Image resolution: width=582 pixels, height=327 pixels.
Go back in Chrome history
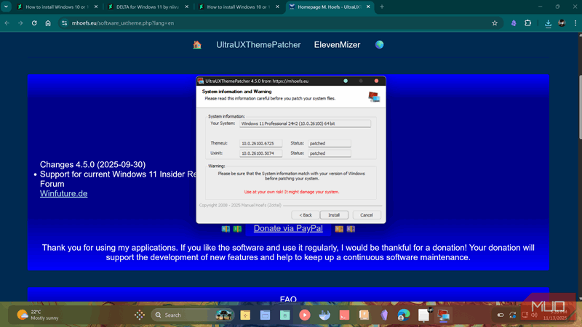coord(7,23)
